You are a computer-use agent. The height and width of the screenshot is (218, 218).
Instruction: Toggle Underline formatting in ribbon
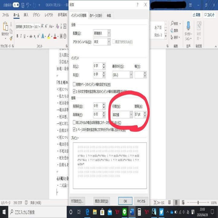pyautogui.click(x=25, y=36)
